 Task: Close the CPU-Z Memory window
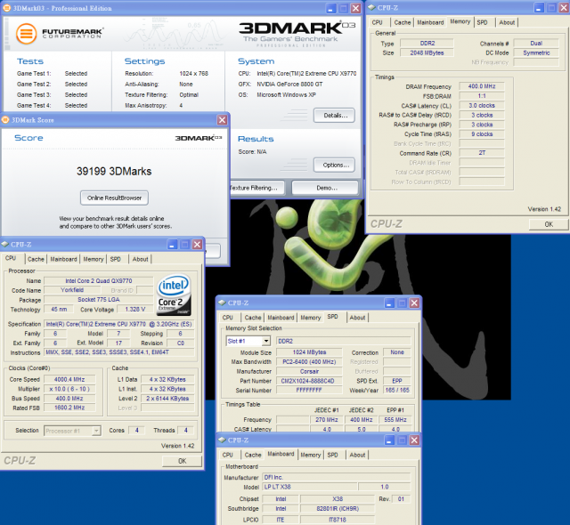564,8
